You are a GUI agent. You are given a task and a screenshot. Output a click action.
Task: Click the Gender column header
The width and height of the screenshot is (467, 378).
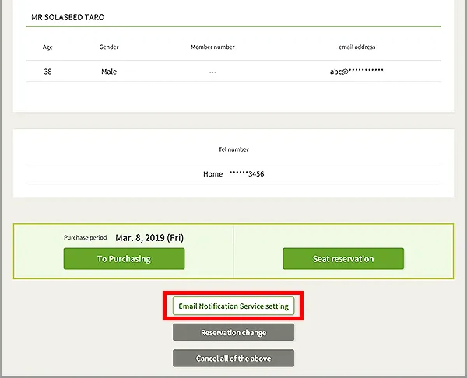109,47
